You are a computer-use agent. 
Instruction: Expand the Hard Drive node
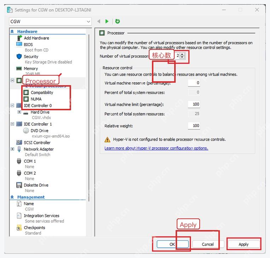tap(19, 112)
